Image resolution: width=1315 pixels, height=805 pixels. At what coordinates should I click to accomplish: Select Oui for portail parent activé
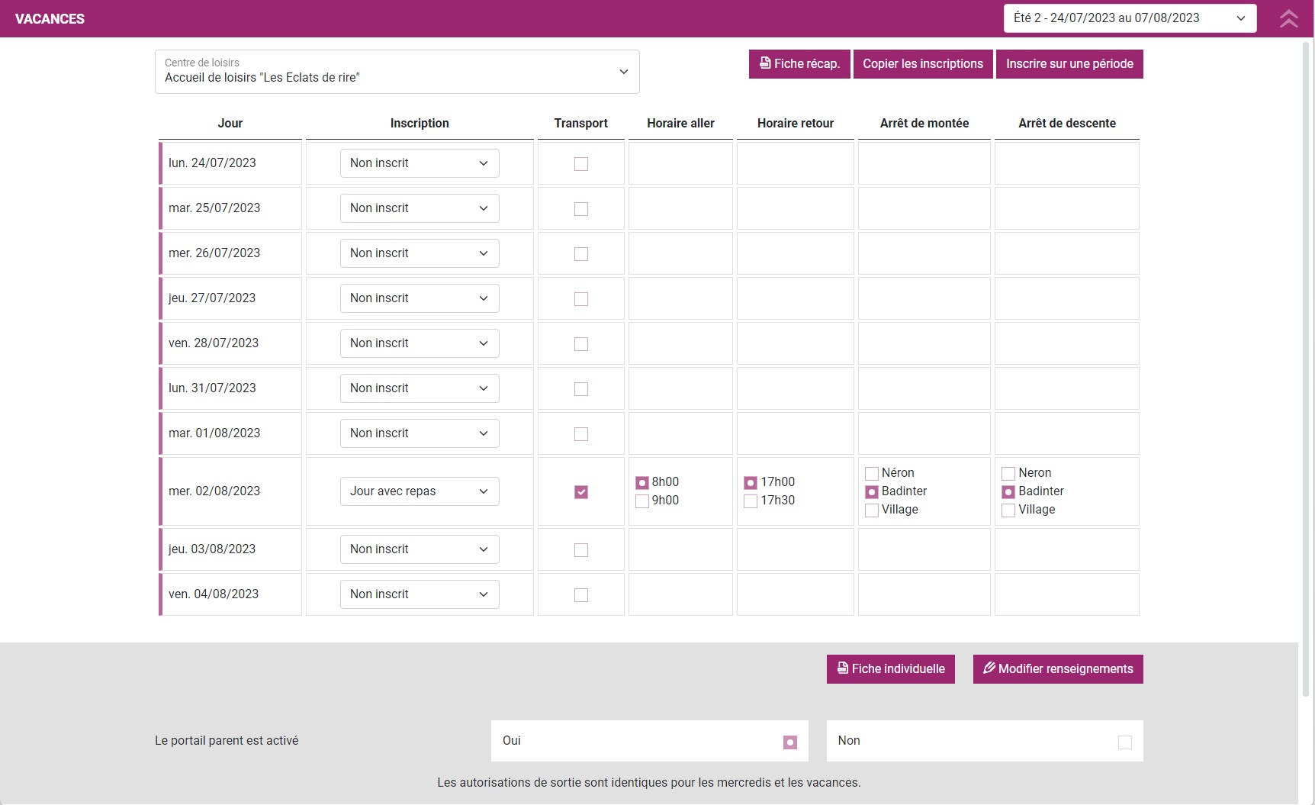(790, 742)
